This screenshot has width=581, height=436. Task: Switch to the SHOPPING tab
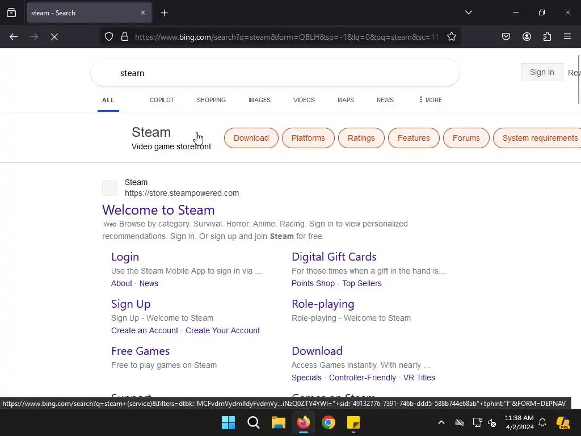(211, 100)
